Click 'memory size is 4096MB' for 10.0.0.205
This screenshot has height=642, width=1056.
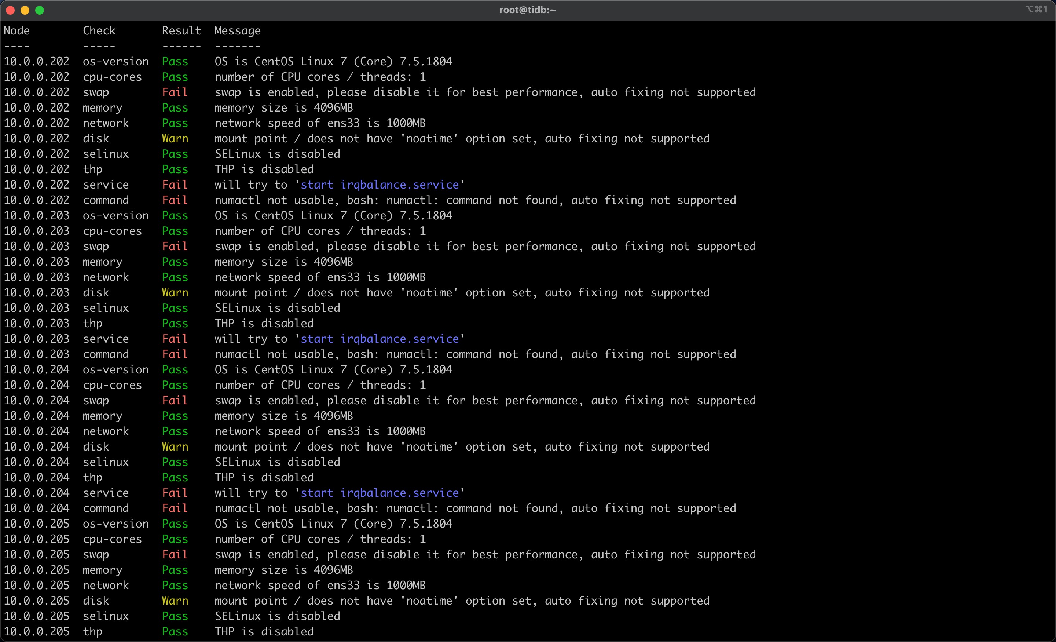click(x=284, y=570)
